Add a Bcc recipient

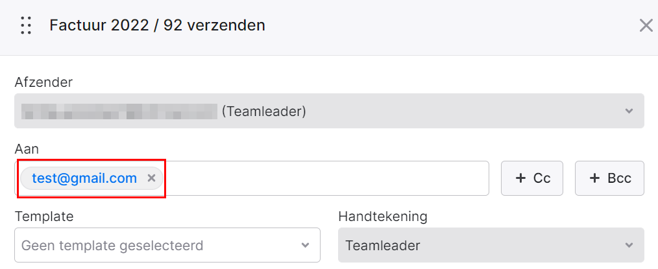click(x=609, y=178)
